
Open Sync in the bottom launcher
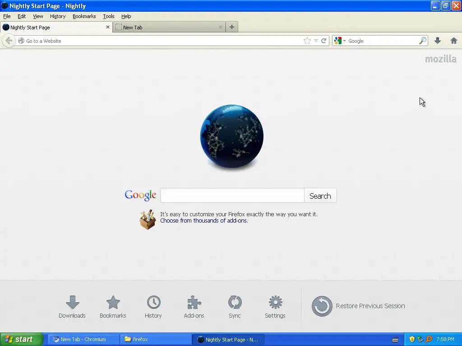(x=235, y=307)
